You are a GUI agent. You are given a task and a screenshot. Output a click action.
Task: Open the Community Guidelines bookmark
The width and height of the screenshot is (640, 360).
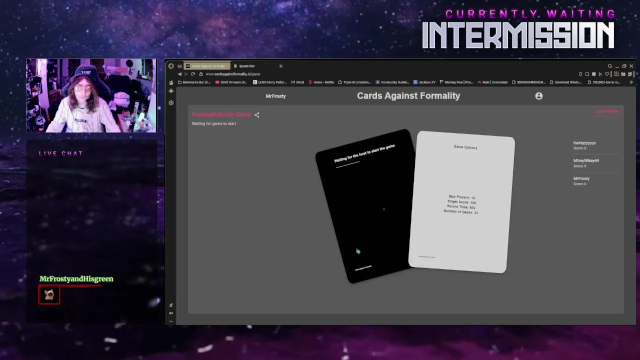pyautogui.click(x=392, y=82)
